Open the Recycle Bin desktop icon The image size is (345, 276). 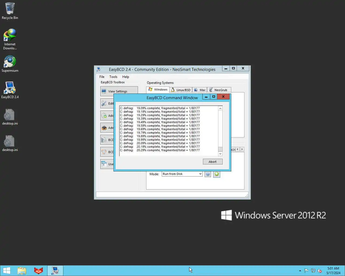coord(10,11)
